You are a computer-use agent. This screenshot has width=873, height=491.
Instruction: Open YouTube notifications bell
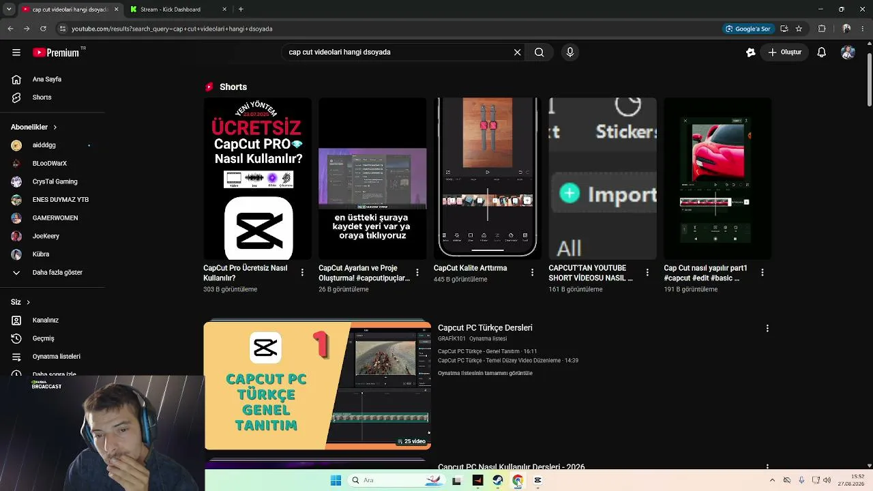click(x=822, y=53)
